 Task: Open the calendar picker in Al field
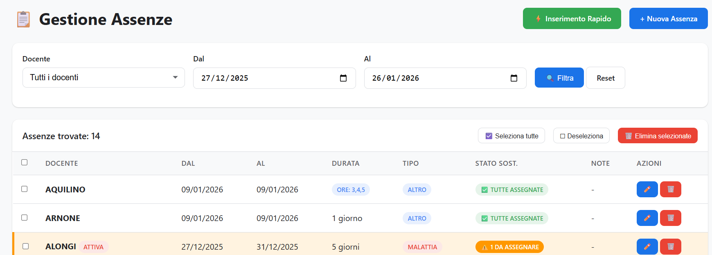[514, 78]
